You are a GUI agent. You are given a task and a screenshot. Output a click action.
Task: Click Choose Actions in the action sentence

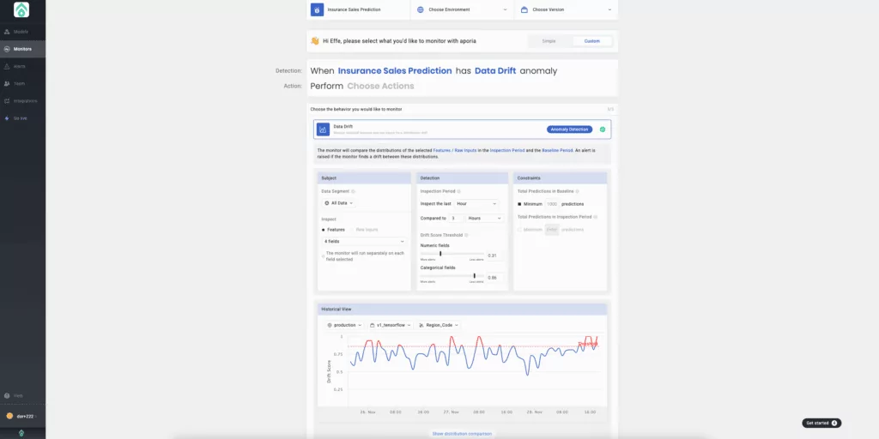380,87
